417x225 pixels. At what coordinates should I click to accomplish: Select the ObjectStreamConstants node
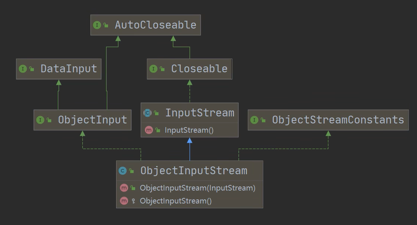(338, 120)
